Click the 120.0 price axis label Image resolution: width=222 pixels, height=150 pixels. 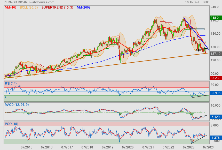coord(215,60)
